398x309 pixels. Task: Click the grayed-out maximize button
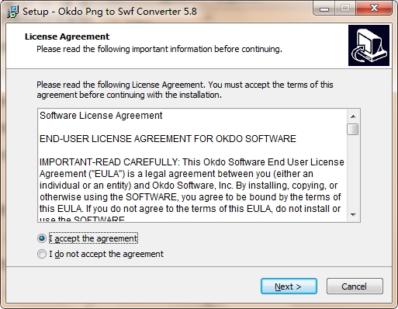click(x=345, y=9)
